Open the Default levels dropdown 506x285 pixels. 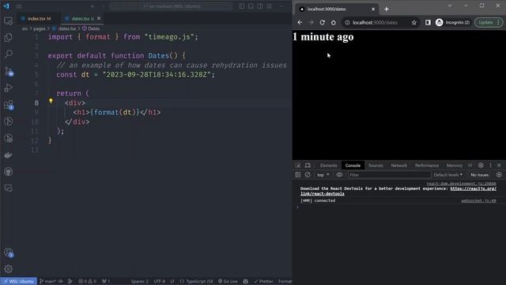448,175
